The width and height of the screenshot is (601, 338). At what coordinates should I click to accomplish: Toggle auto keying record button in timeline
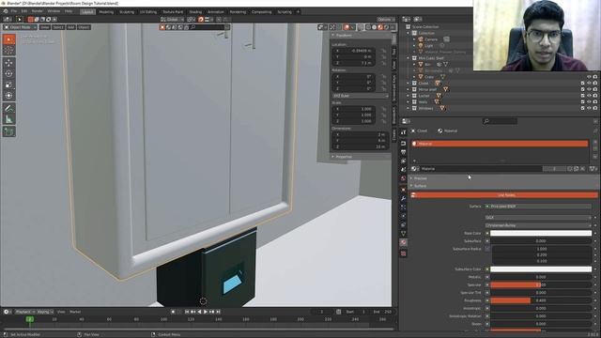coord(173,312)
